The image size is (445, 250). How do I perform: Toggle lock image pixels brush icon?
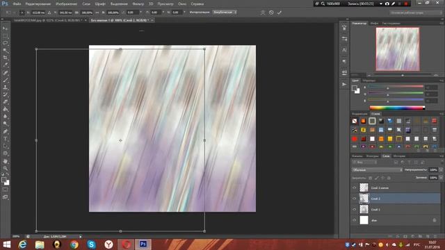377,178
